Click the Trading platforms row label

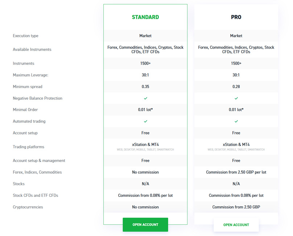[28, 147]
